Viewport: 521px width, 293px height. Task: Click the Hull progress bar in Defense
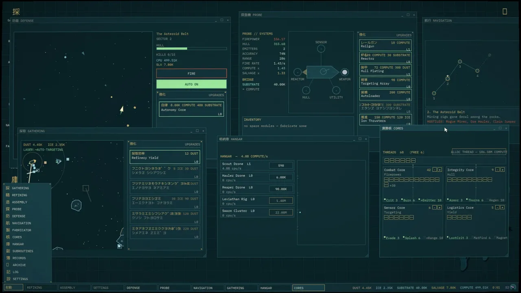[191, 49]
